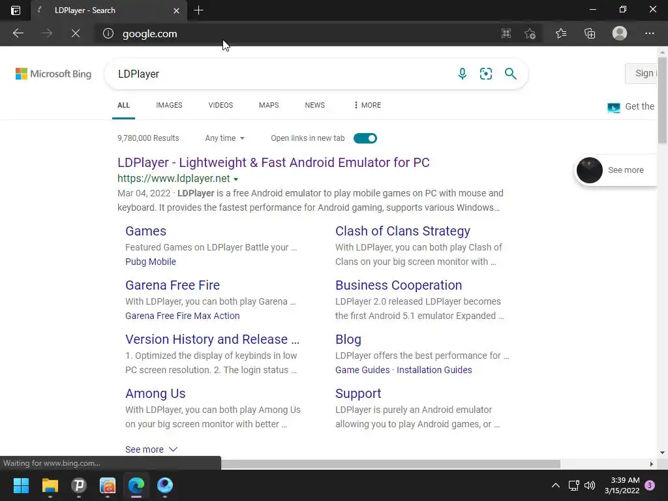Add this page to favorites star
The width and height of the screenshot is (668, 501).
(530, 33)
